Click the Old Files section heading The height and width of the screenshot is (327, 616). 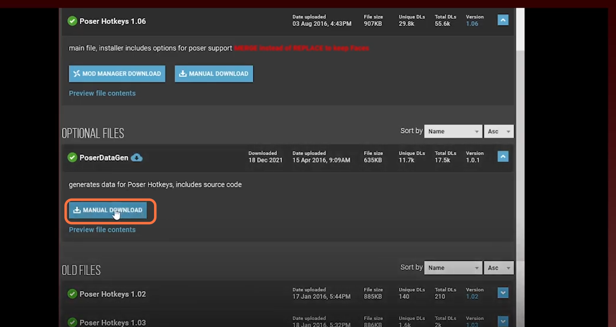pos(81,270)
